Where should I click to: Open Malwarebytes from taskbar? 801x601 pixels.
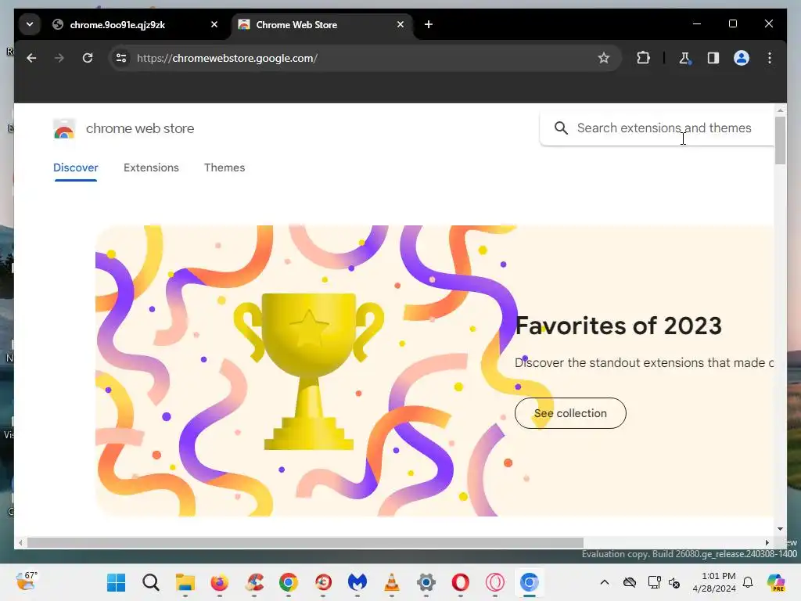coord(357,582)
